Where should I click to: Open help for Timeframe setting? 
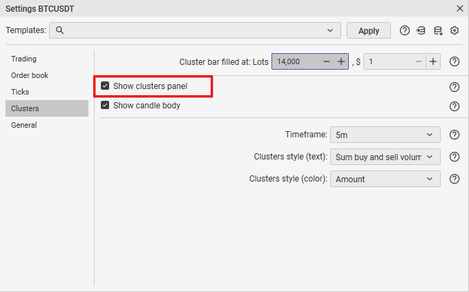tap(454, 135)
